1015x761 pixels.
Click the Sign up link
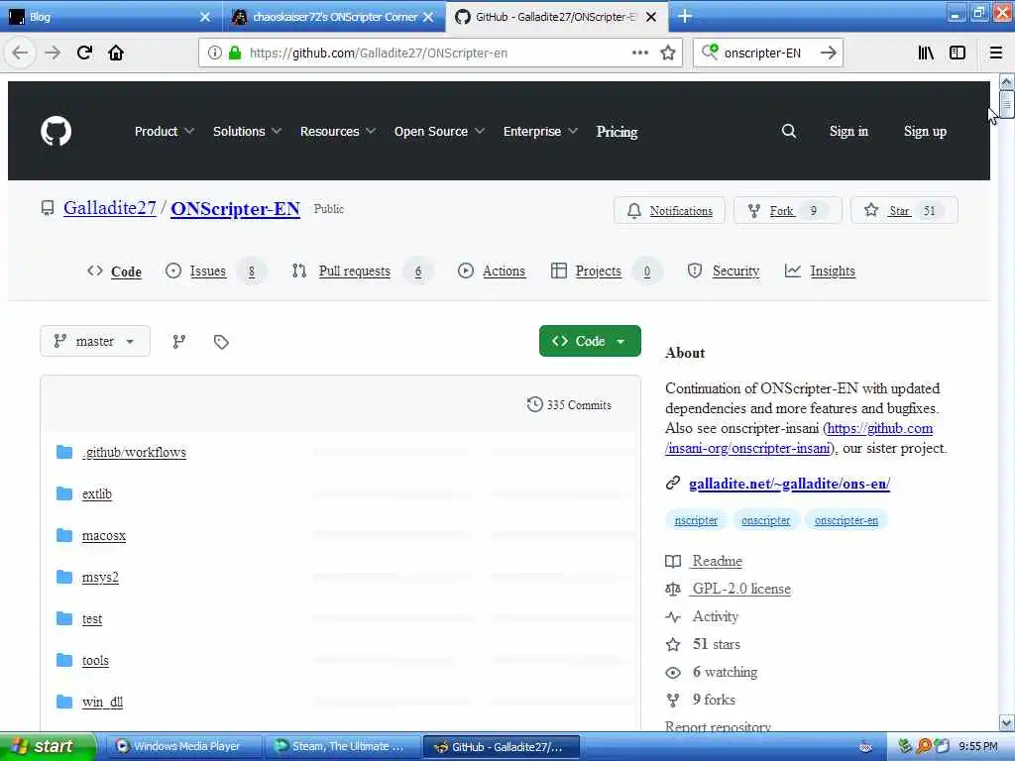925,132
